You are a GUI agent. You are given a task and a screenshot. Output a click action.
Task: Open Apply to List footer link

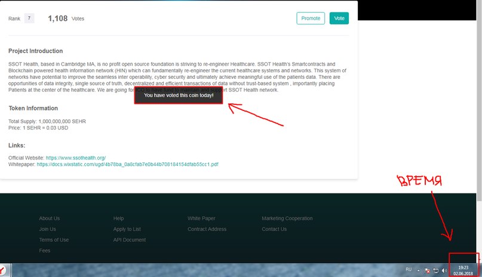click(x=127, y=229)
